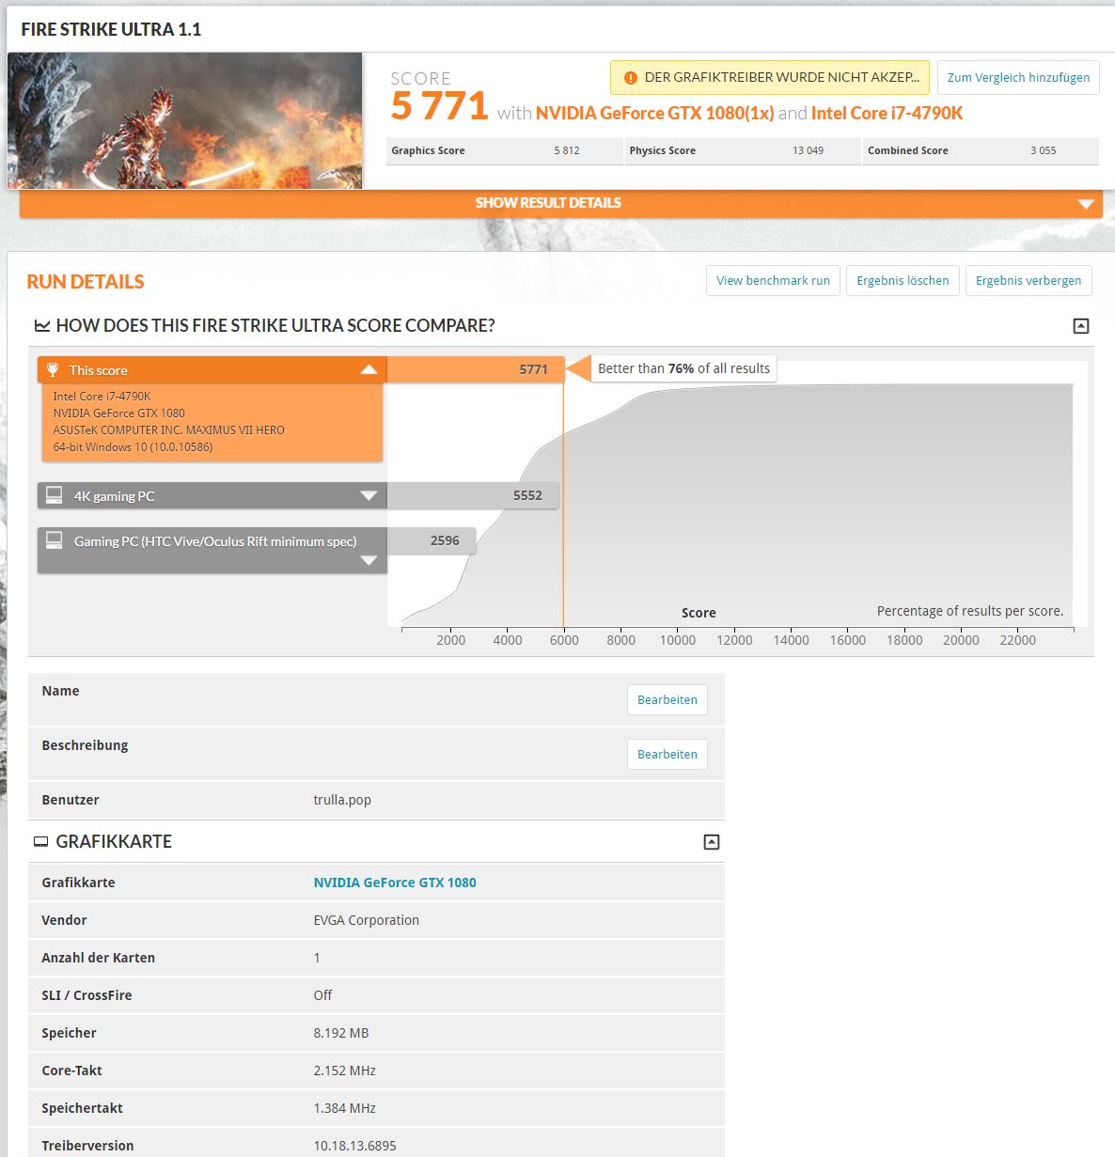Image resolution: width=1115 pixels, height=1157 pixels.
Task: Click Core-Takt value 2.152 MHz
Action: tap(345, 1071)
